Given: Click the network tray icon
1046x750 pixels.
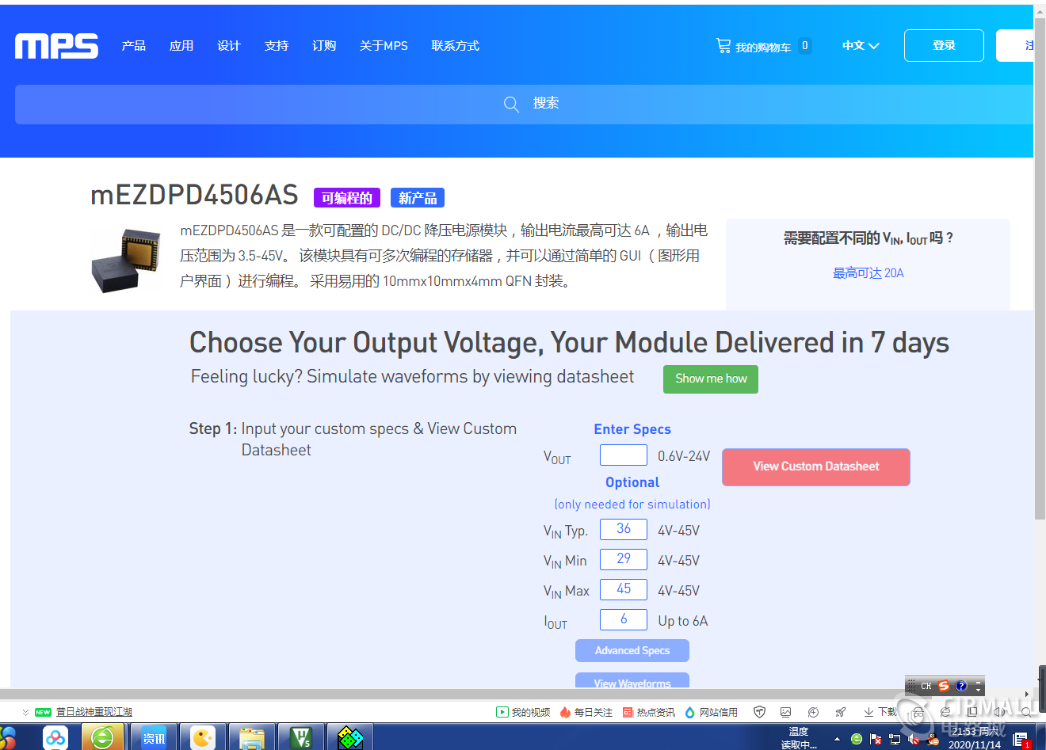Looking at the screenshot, I should (895, 740).
